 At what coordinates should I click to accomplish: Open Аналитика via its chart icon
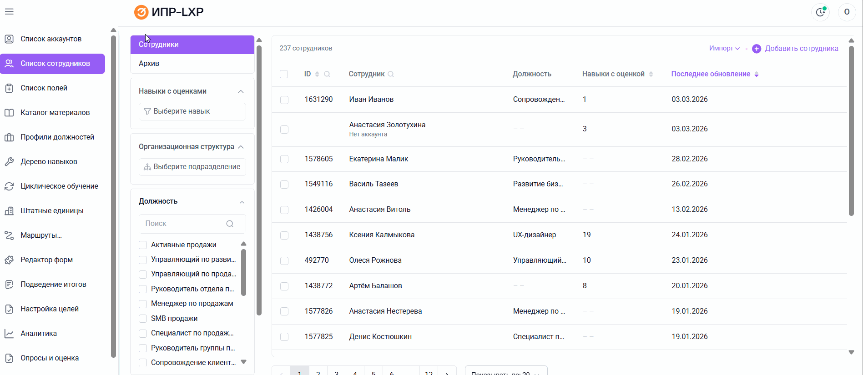9,334
